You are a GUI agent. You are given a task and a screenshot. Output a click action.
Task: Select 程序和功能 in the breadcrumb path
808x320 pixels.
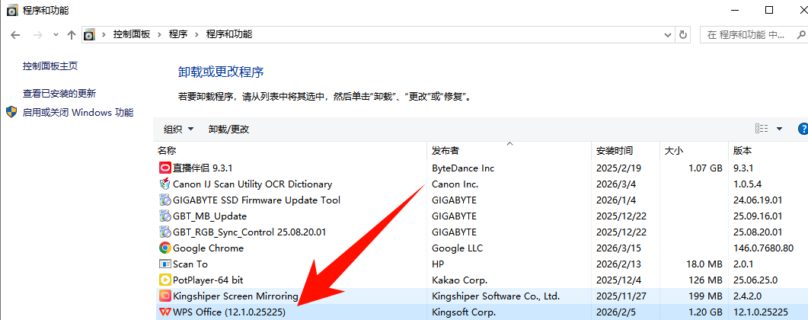(229, 34)
